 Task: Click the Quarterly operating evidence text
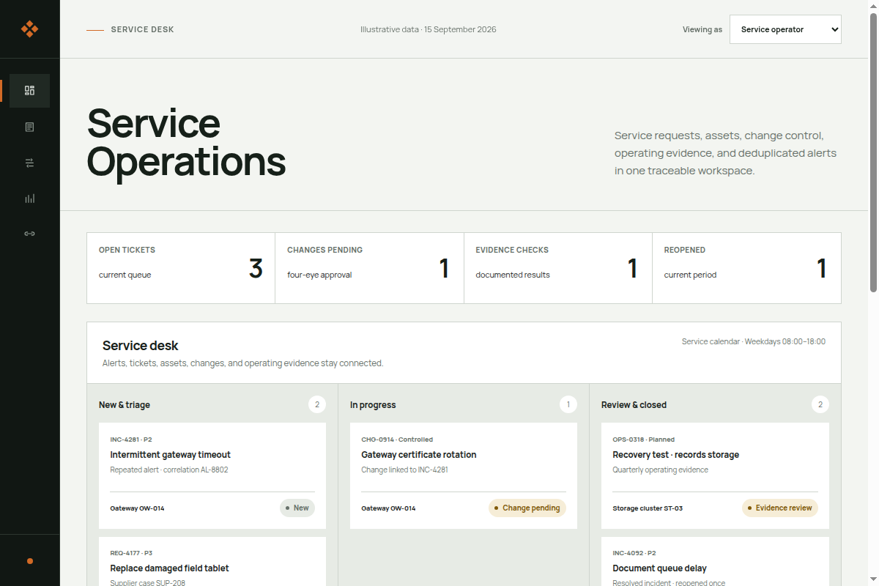[x=660, y=470]
